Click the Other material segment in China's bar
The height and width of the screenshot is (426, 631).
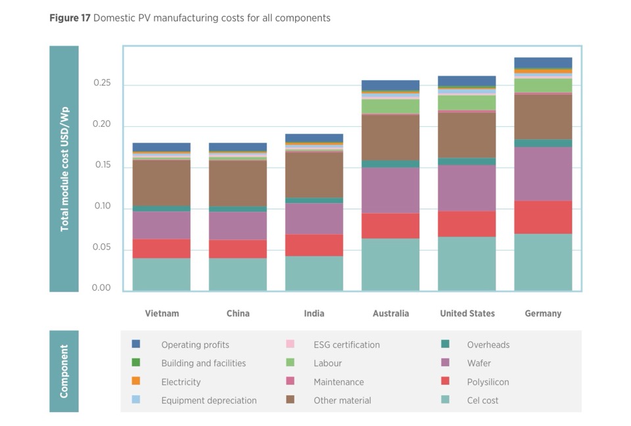coord(238,183)
